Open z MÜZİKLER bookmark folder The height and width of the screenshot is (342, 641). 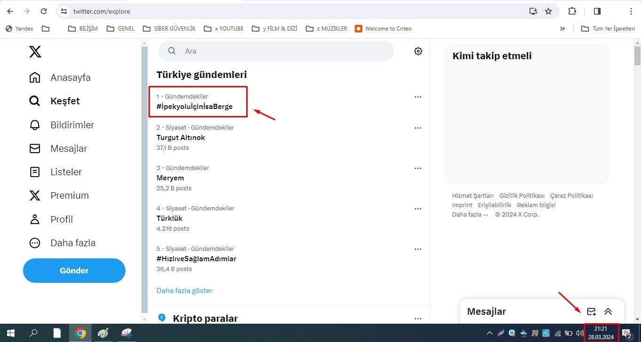tap(327, 29)
